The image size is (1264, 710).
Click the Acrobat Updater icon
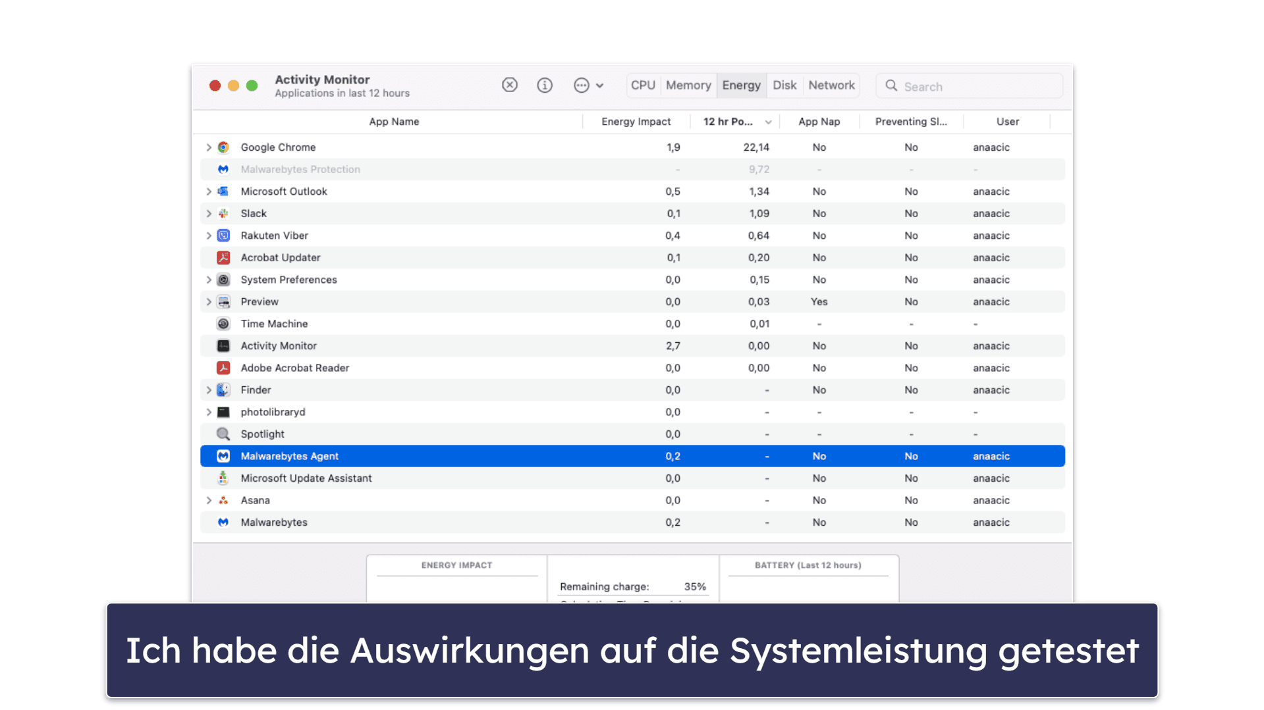click(x=223, y=258)
